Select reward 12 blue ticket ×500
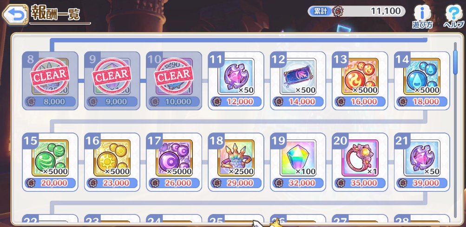466x227 pixels. 298,76
